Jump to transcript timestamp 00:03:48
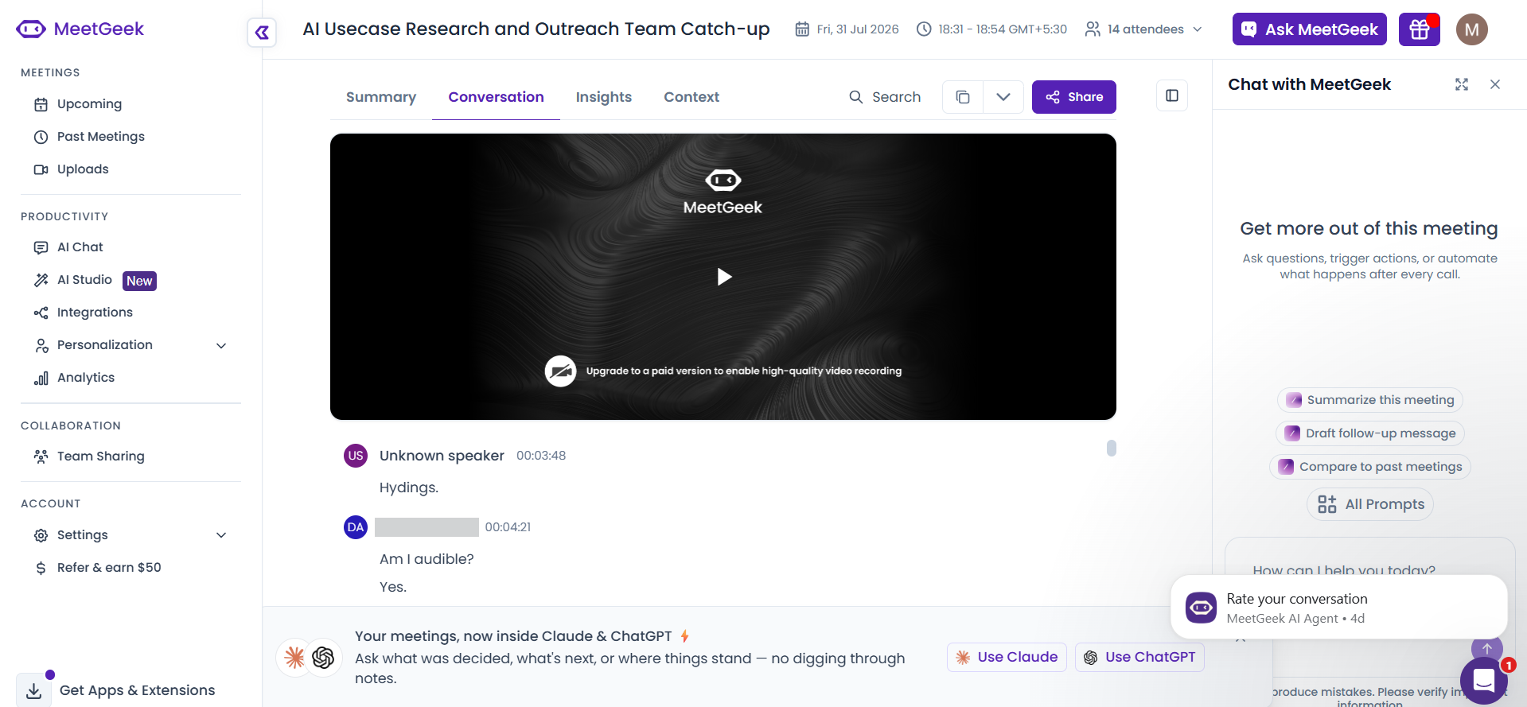Screen dimensions: 1527x707 click(x=541, y=456)
